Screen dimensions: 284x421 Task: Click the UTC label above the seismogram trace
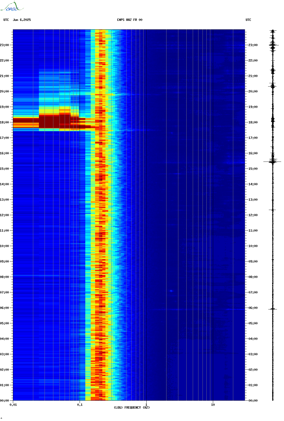pos(248,20)
